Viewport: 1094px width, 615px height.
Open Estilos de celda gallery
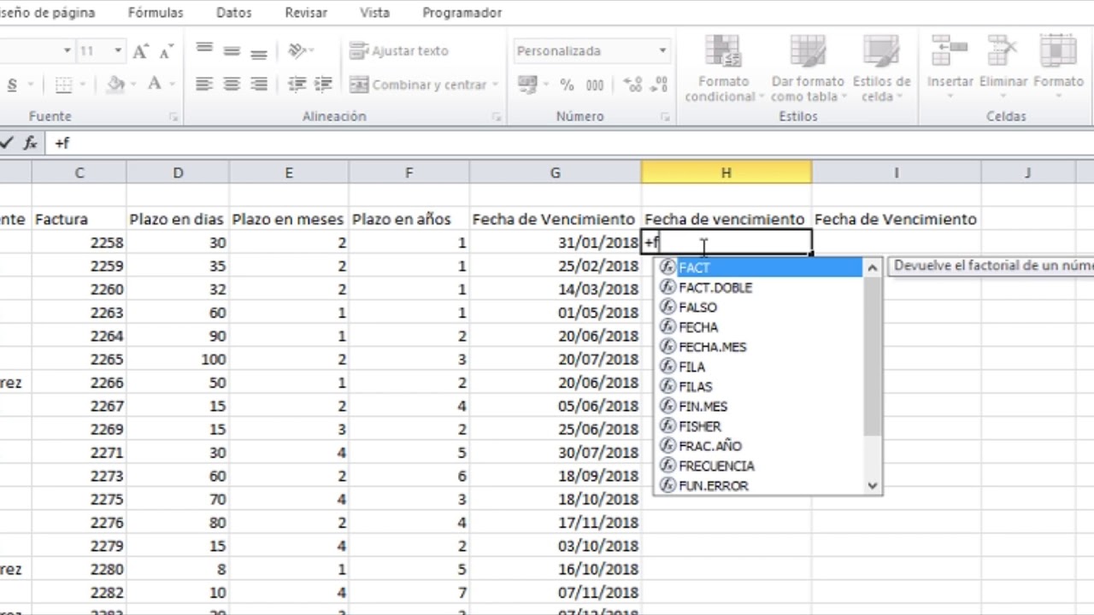[x=881, y=68]
